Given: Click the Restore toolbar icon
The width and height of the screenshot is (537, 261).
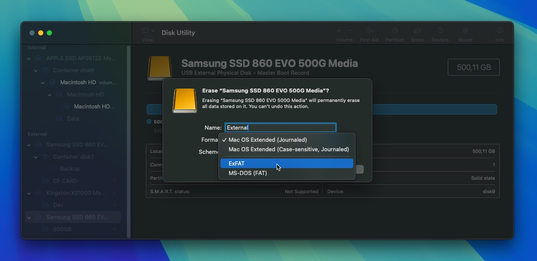Looking at the screenshot, I should (440, 31).
